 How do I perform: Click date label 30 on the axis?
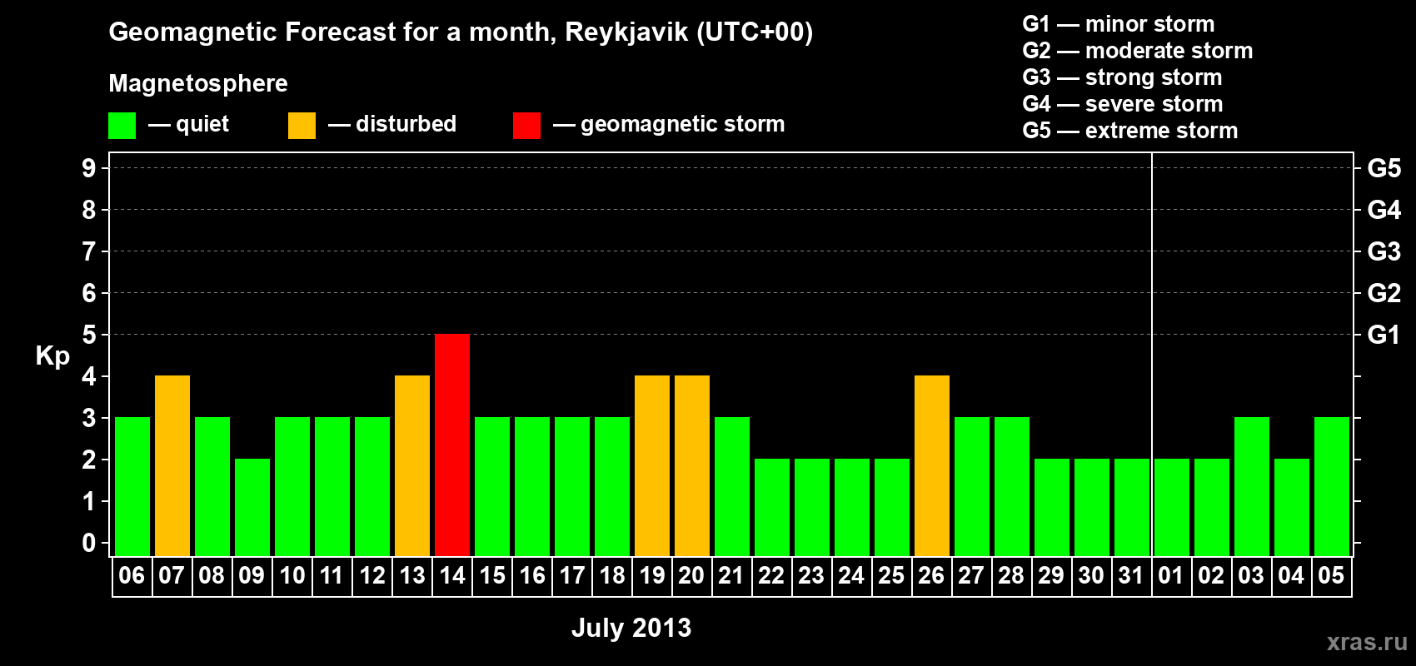(x=1091, y=575)
